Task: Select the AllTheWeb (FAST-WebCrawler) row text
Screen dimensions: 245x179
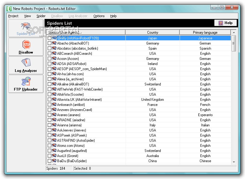Action: pyautogui.click(x=80, y=89)
